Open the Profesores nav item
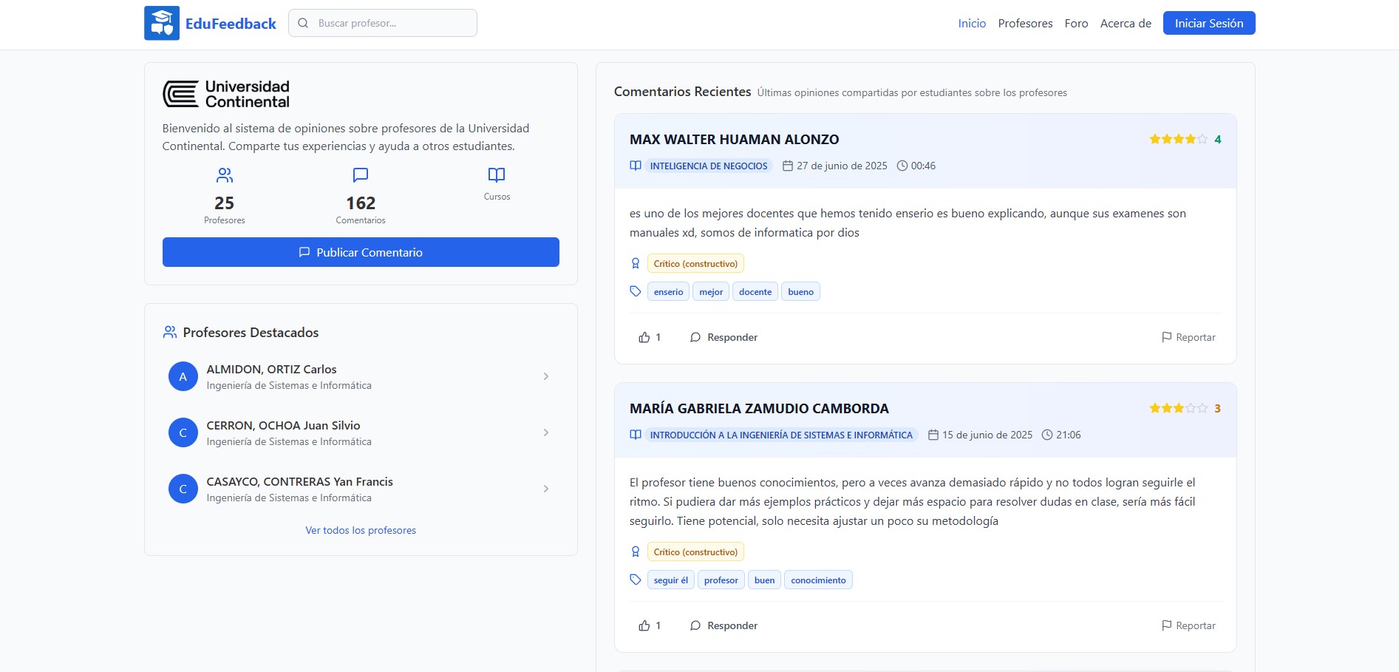 pos(1025,23)
